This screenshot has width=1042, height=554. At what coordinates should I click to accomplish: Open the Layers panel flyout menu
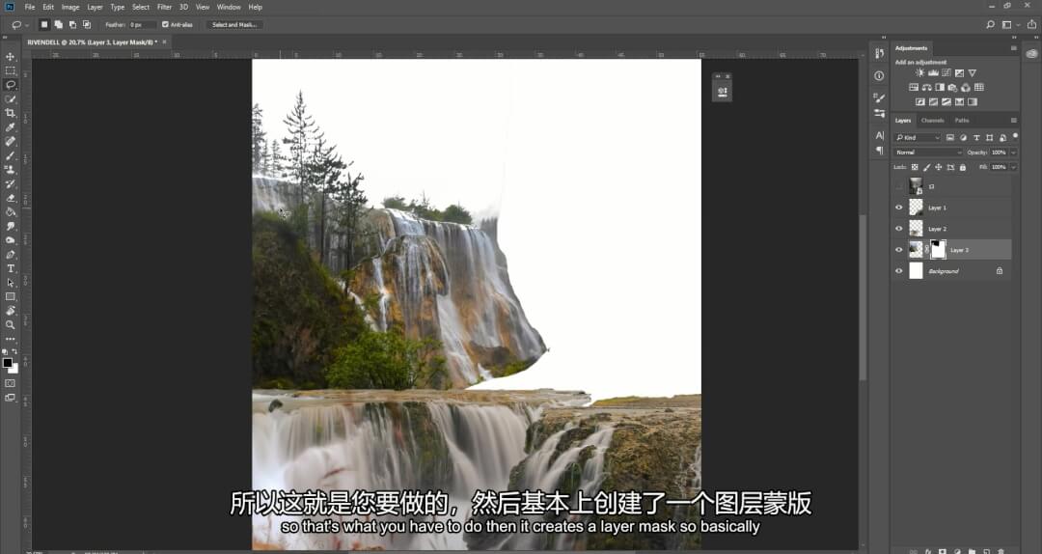(x=1013, y=121)
